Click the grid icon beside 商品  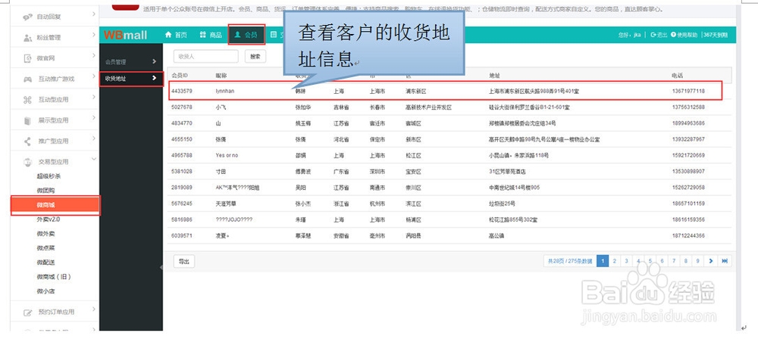tap(203, 35)
